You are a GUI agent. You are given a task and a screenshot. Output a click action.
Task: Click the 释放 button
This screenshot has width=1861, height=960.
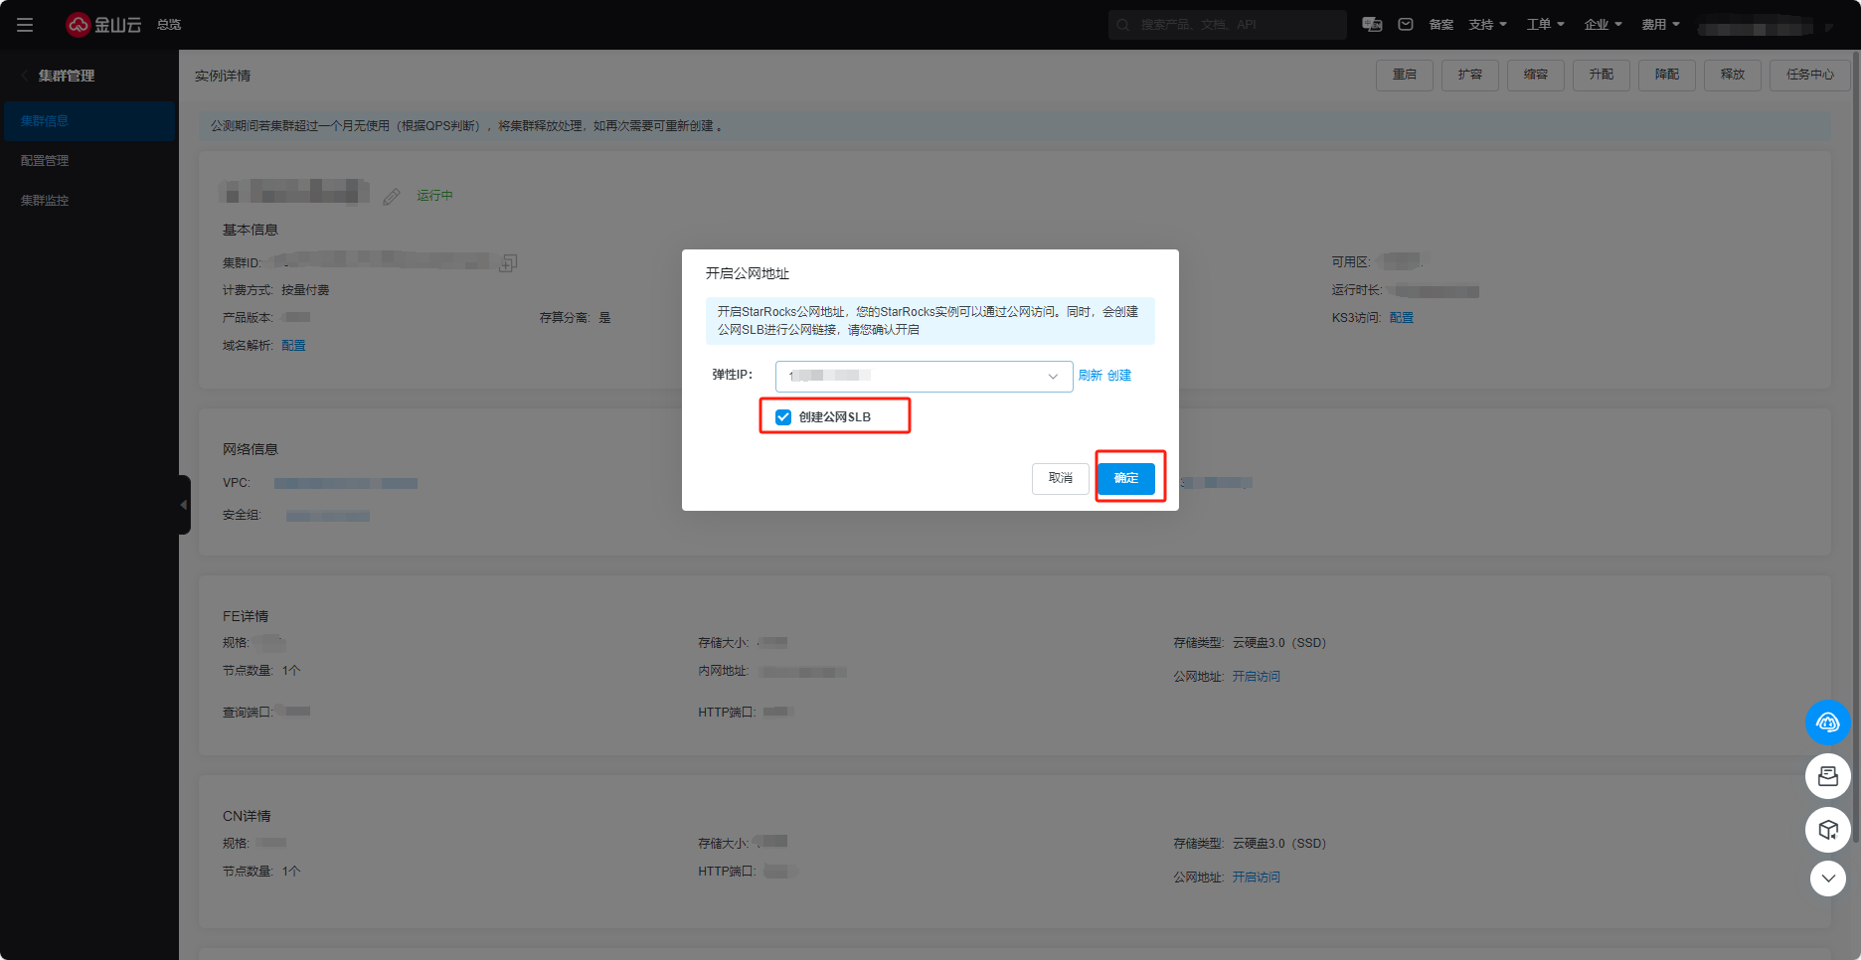(1733, 75)
